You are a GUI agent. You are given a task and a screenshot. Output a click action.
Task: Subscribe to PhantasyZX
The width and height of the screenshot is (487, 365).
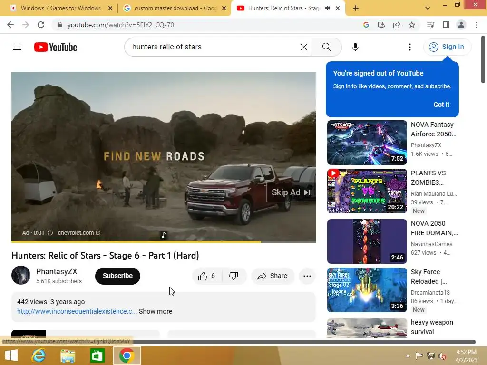pyautogui.click(x=118, y=276)
